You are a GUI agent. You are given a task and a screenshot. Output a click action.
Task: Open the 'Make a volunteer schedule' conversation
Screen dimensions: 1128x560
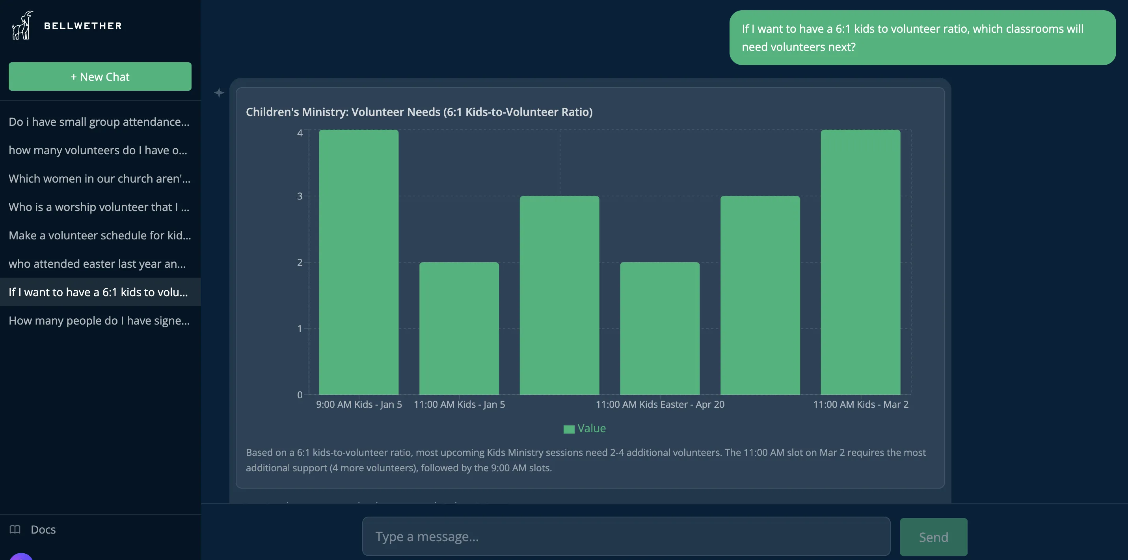(x=99, y=235)
